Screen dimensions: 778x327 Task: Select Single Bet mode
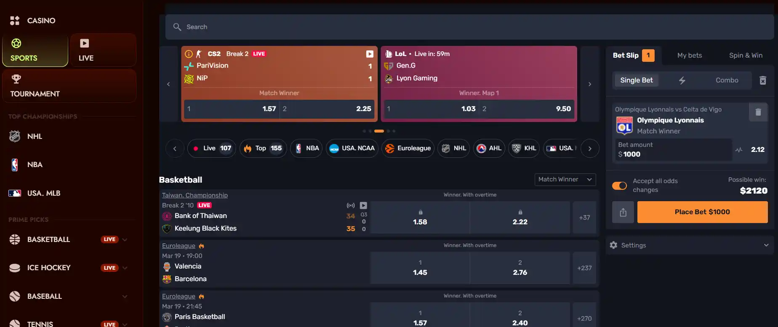(x=637, y=80)
